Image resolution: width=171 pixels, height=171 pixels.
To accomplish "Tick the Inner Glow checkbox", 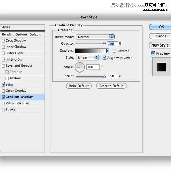I will click(3, 60).
